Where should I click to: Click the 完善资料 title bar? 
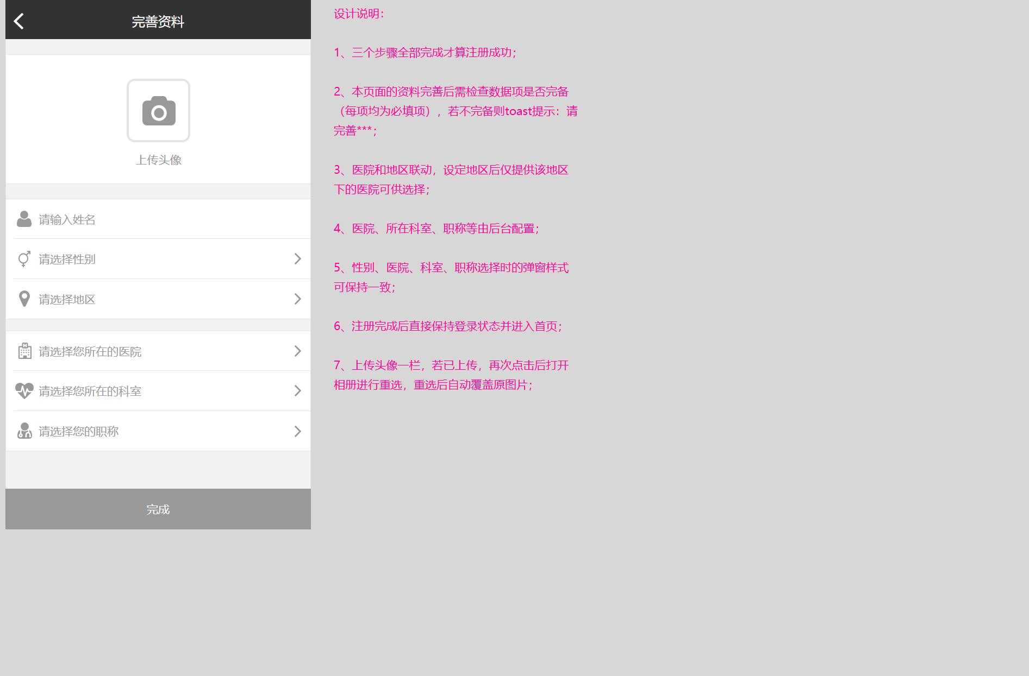point(158,21)
